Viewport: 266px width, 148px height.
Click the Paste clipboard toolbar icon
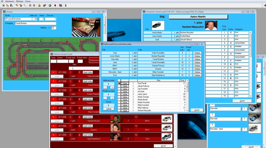pyautogui.click(x=11, y=5)
